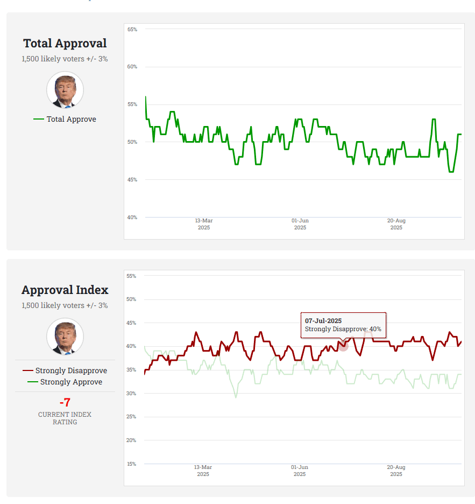Click the green line color swatch for Total Approve
The image size is (475, 504).
(x=39, y=119)
